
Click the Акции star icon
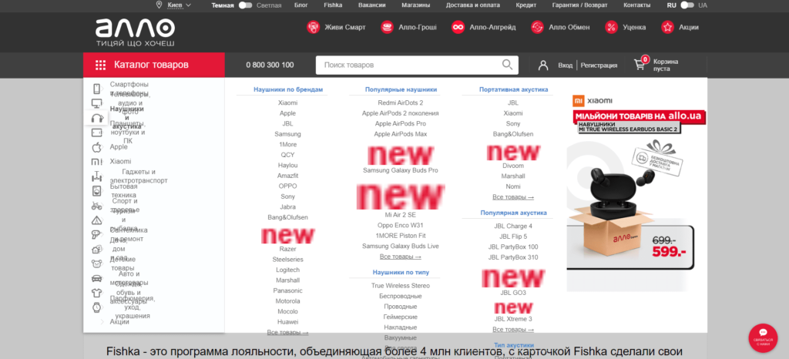(x=668, y=27)
